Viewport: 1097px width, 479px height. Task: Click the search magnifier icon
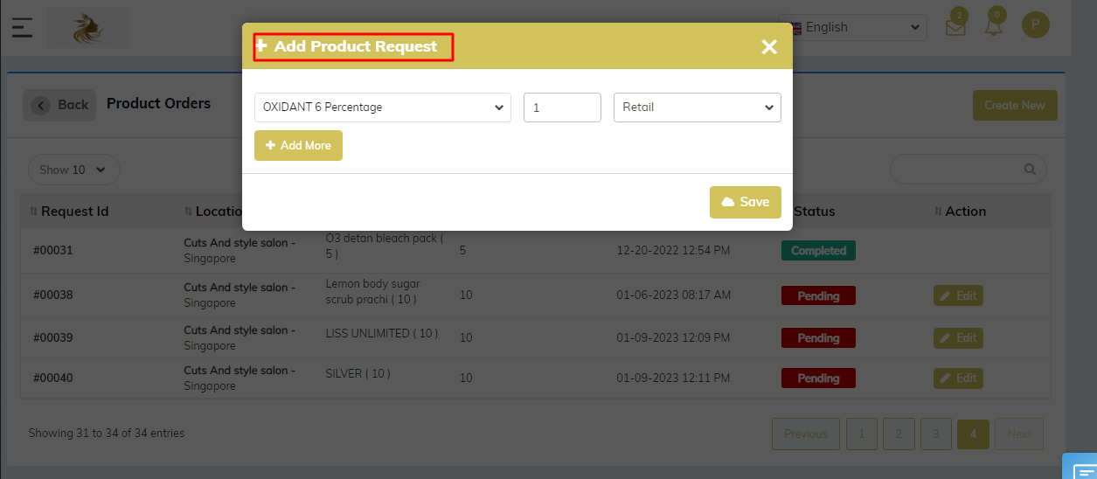pos(1030,170)
